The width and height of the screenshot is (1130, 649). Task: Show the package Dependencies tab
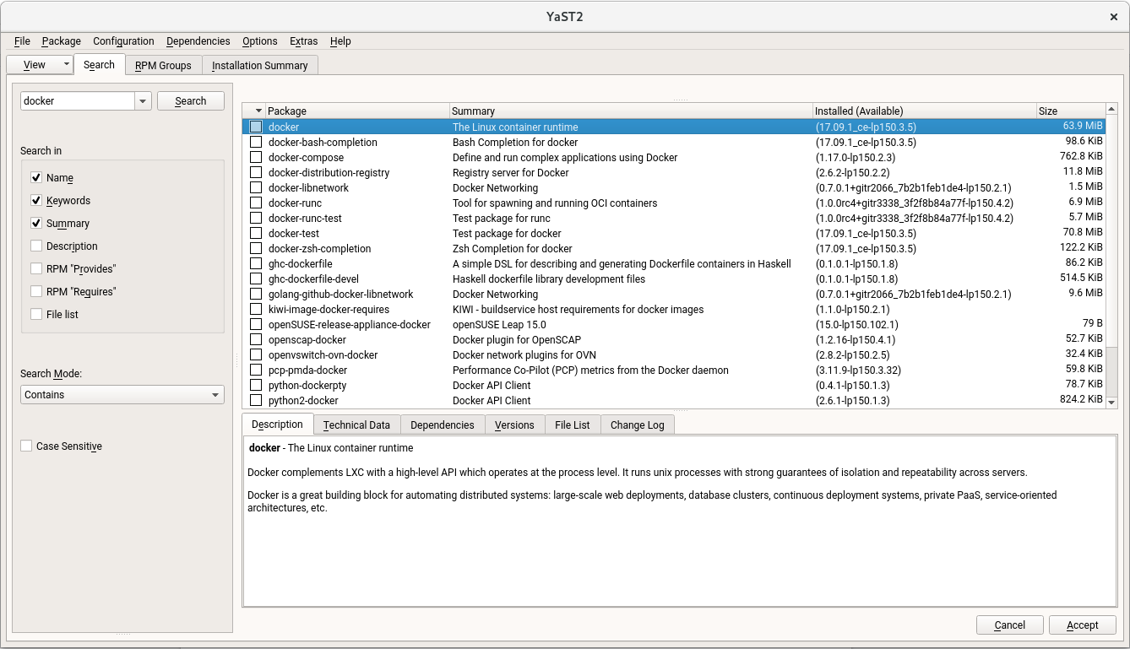coord(443,425)
